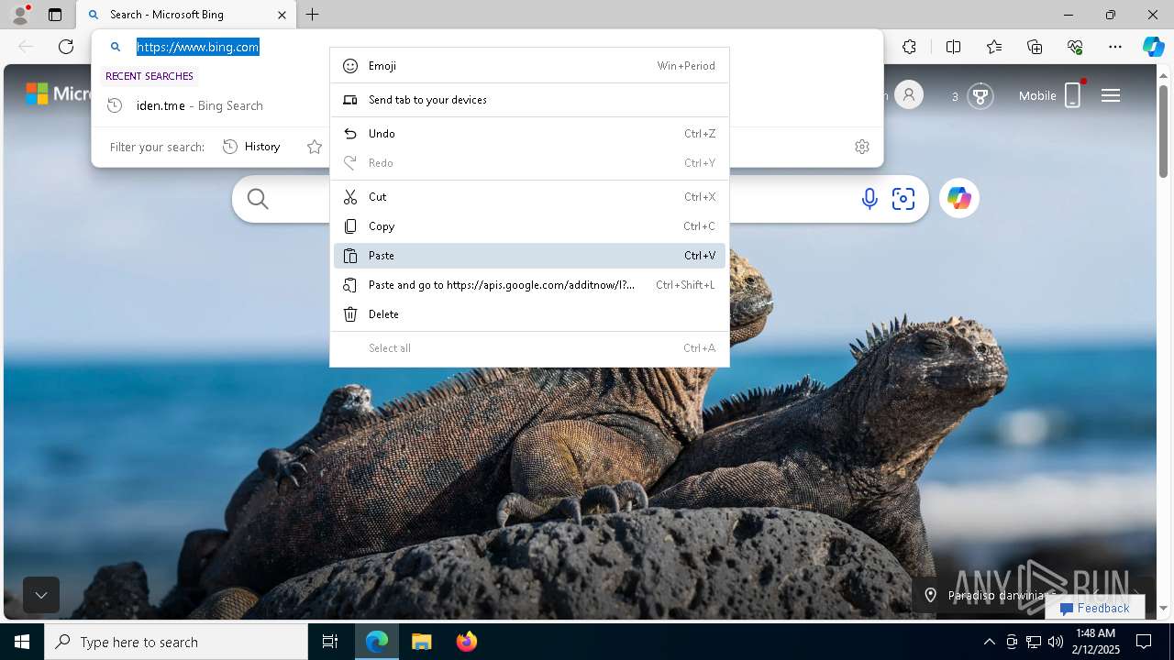Viewport: 1174px width, 660px height.
Task: Open the Windows Start menu
Action: (22, 642)
